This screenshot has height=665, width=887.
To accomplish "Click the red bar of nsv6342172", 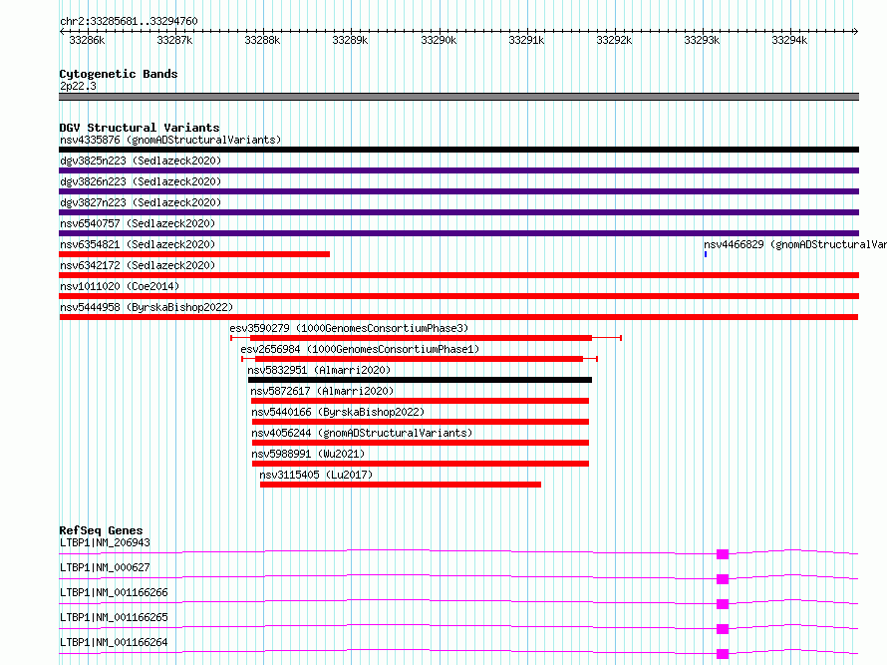I will pyautogui.click(x=458, y=275).
